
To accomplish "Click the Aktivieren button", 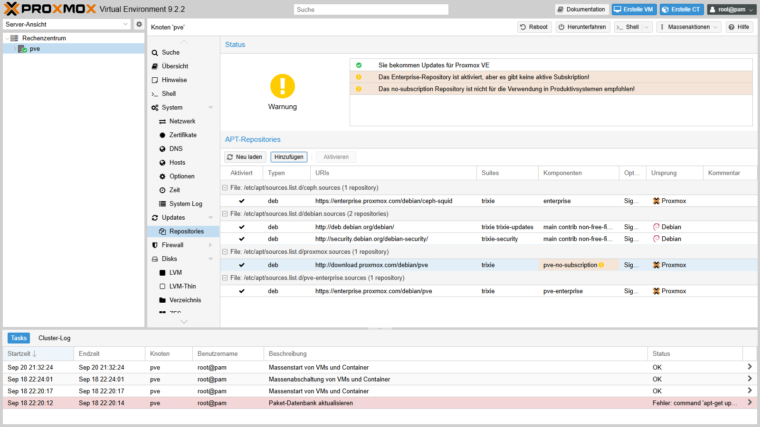I will (336, 157).
